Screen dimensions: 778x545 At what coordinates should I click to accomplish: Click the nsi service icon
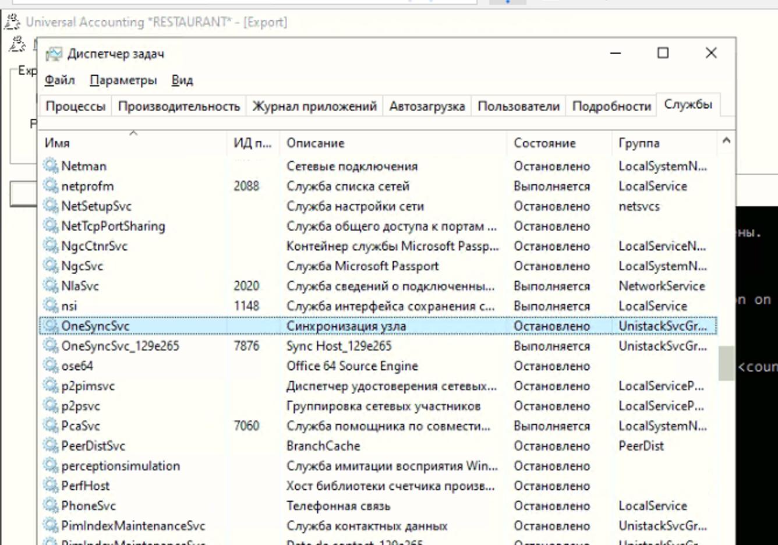point(51,306)
